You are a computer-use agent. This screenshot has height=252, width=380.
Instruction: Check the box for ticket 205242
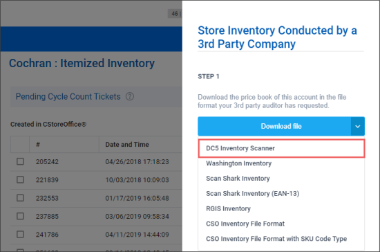pyautogui.click(x=20, y=161)
